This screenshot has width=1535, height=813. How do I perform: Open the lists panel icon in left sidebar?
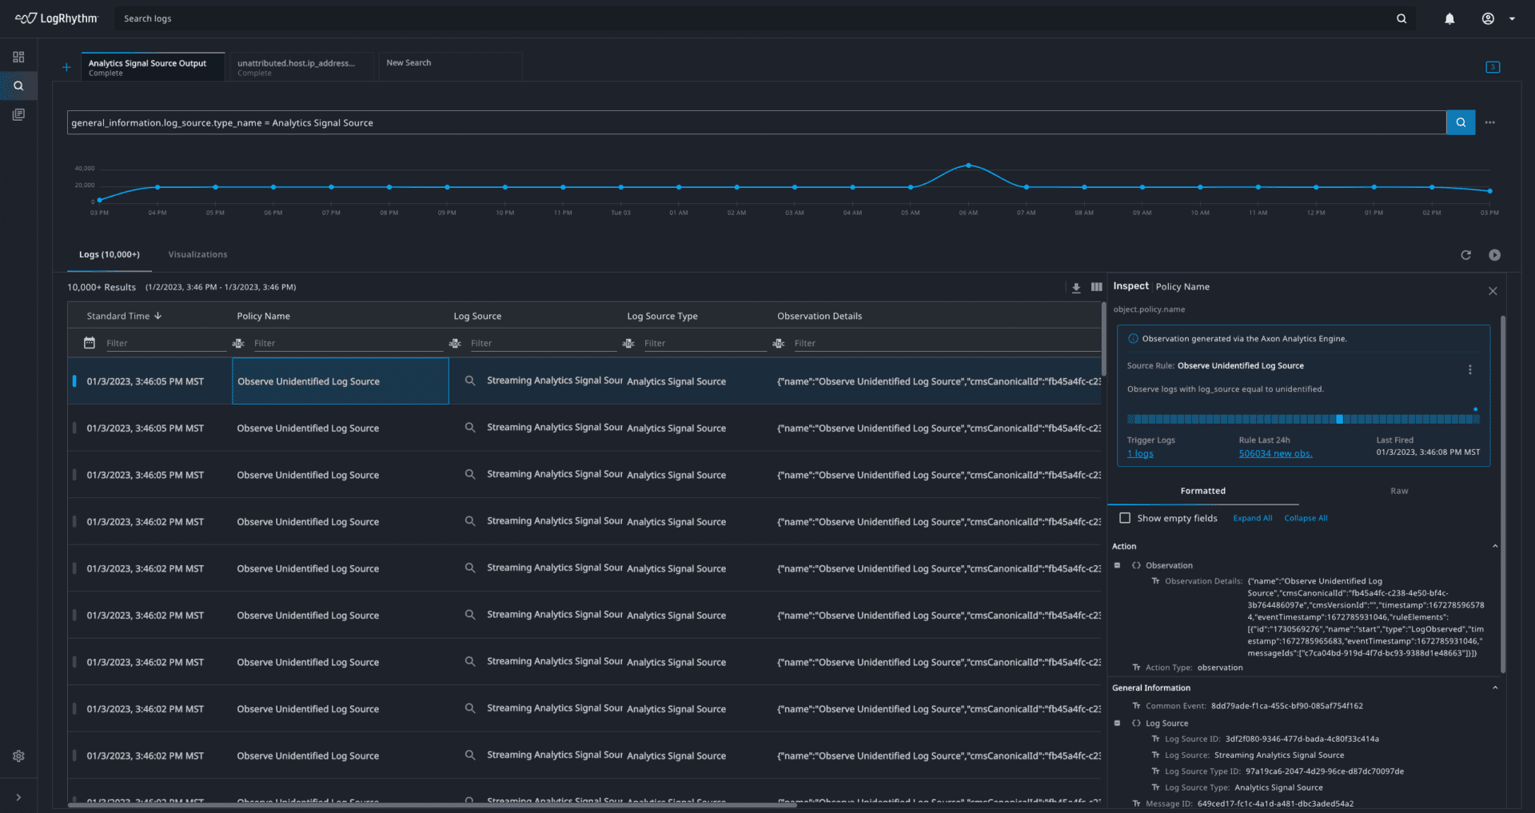coord(18,114)
